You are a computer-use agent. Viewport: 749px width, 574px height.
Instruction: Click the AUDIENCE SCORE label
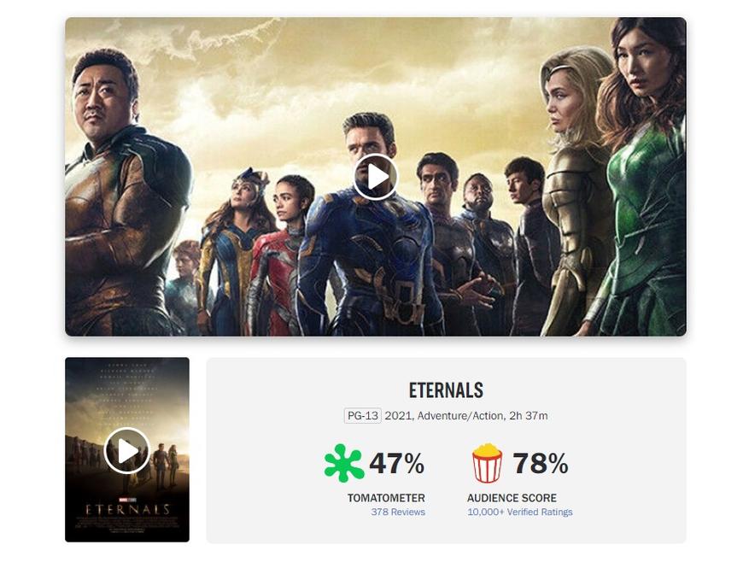click(512, 498)
